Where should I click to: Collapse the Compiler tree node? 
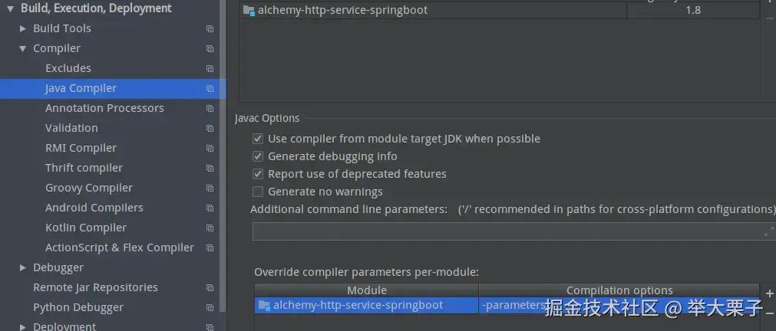coord(23,48)
